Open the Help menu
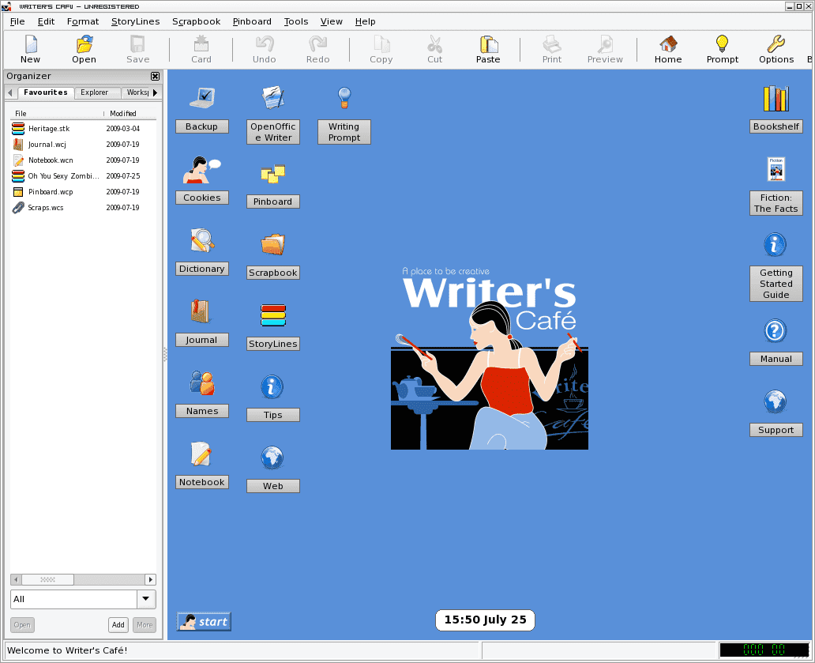Image resolution: width=815 pixels, height=663 pixels. [x=366, y=21]
